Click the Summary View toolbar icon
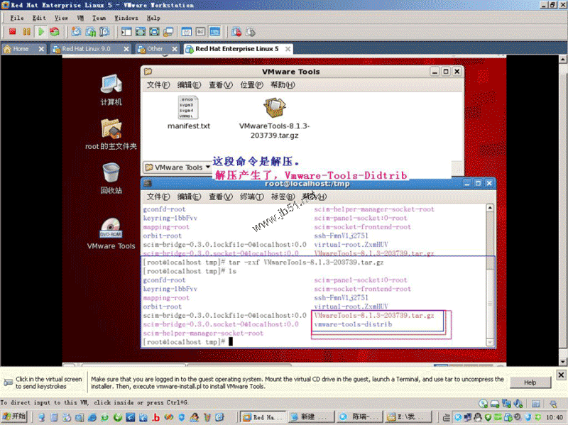Viewport: 568px width, 425px height. pos(187,32)
